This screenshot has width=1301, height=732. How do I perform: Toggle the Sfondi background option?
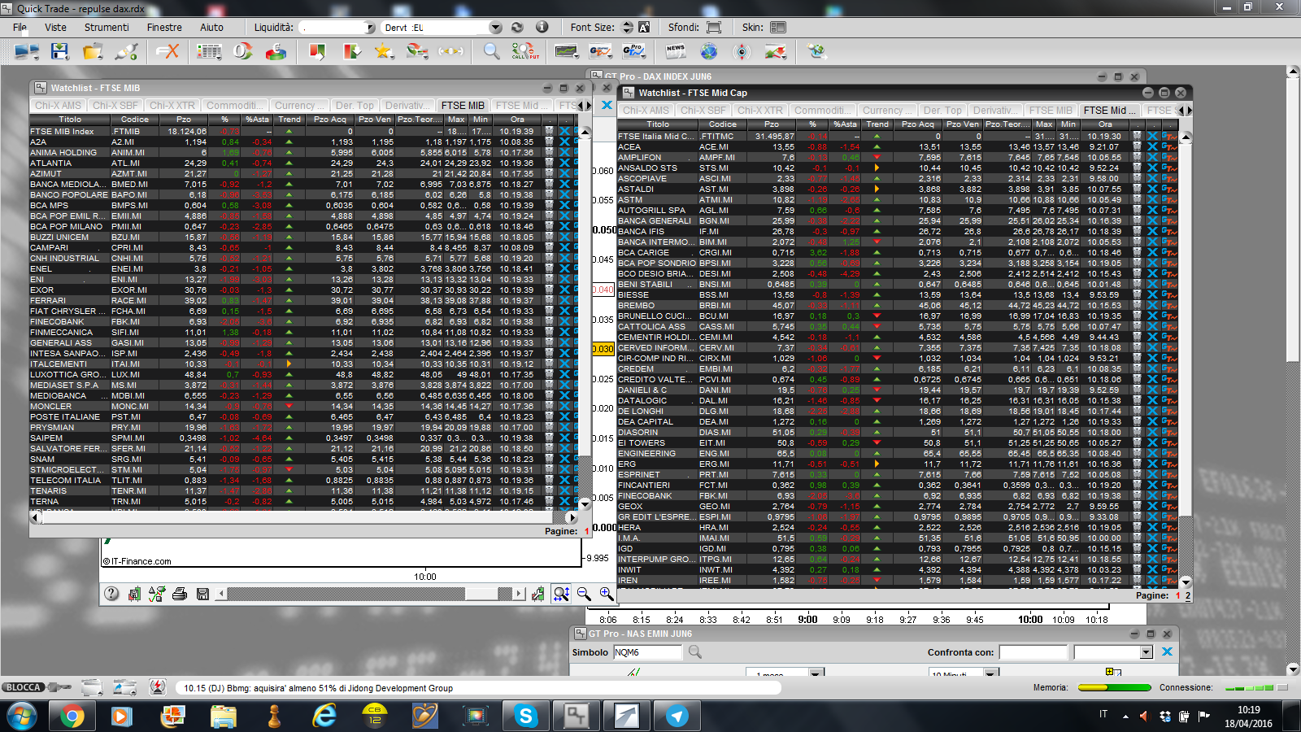pos(714,27)
